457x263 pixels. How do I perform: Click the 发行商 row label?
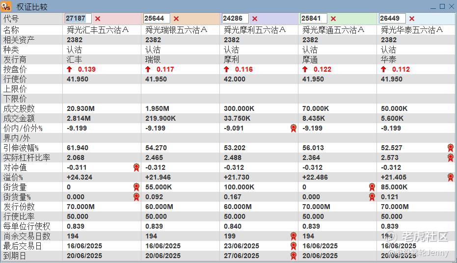[15, 59]
